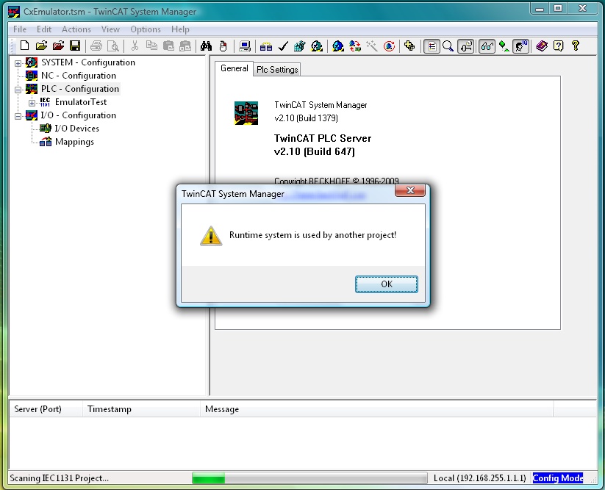Click the Reload I/O Devices icon
Viewport: 605px width, 490px height.
coord(354,46)
